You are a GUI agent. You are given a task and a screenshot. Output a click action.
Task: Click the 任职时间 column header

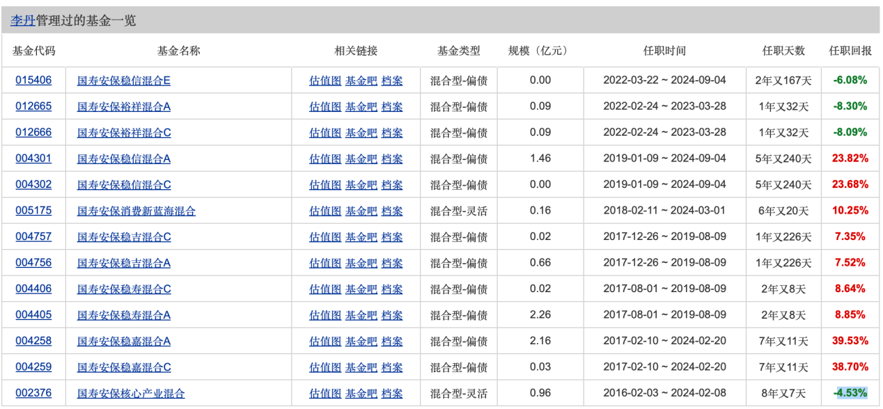point(664,51)
